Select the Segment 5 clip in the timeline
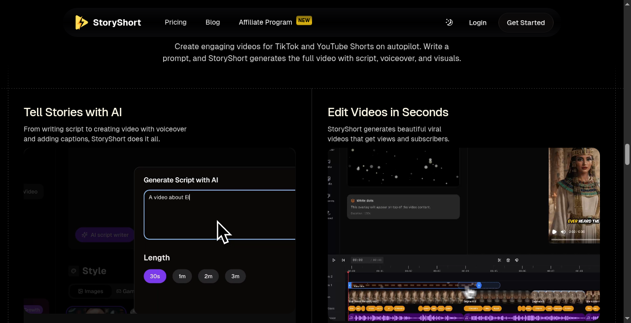The image size is (631, 323). (x=558, y=296)
